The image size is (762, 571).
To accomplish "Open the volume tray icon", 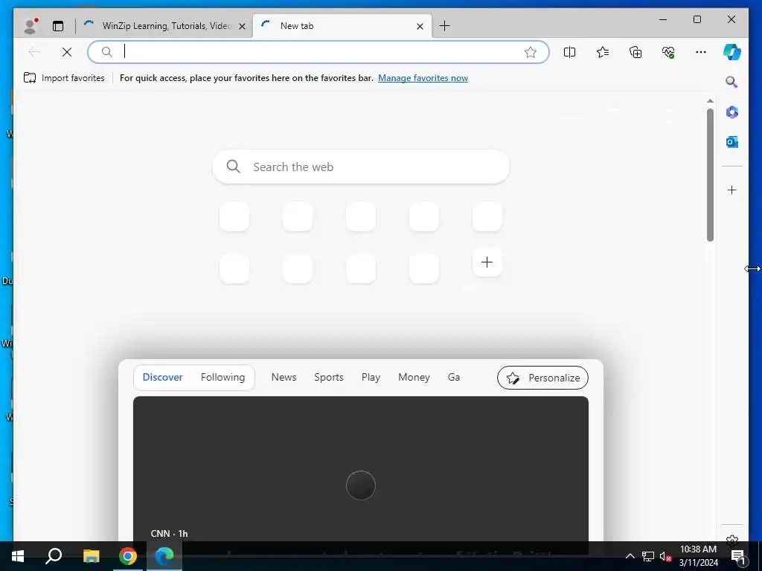I will 665,556.
